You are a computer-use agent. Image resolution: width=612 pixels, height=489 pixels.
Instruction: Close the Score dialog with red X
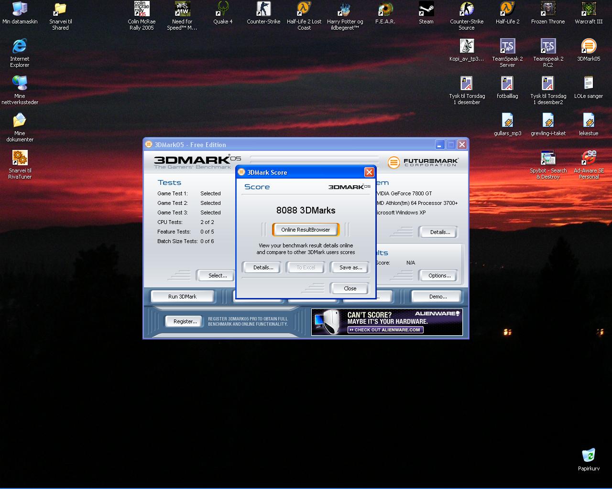point(369,172)
